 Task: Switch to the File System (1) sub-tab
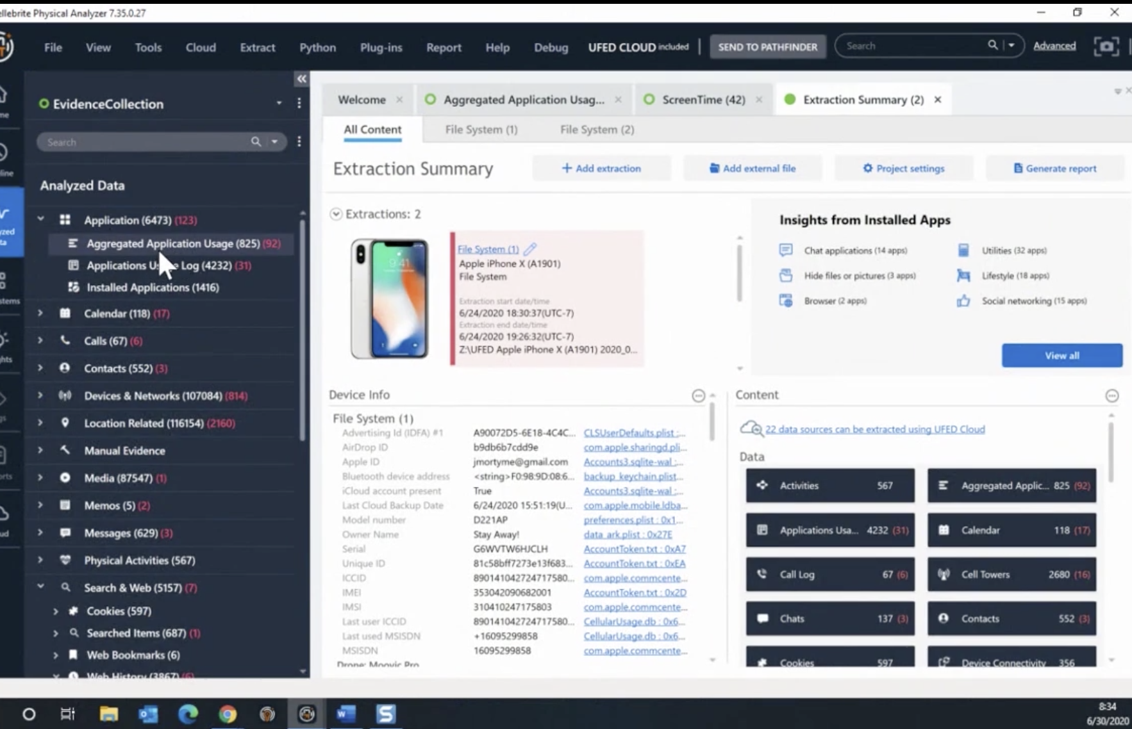click(x=481, y=129)
